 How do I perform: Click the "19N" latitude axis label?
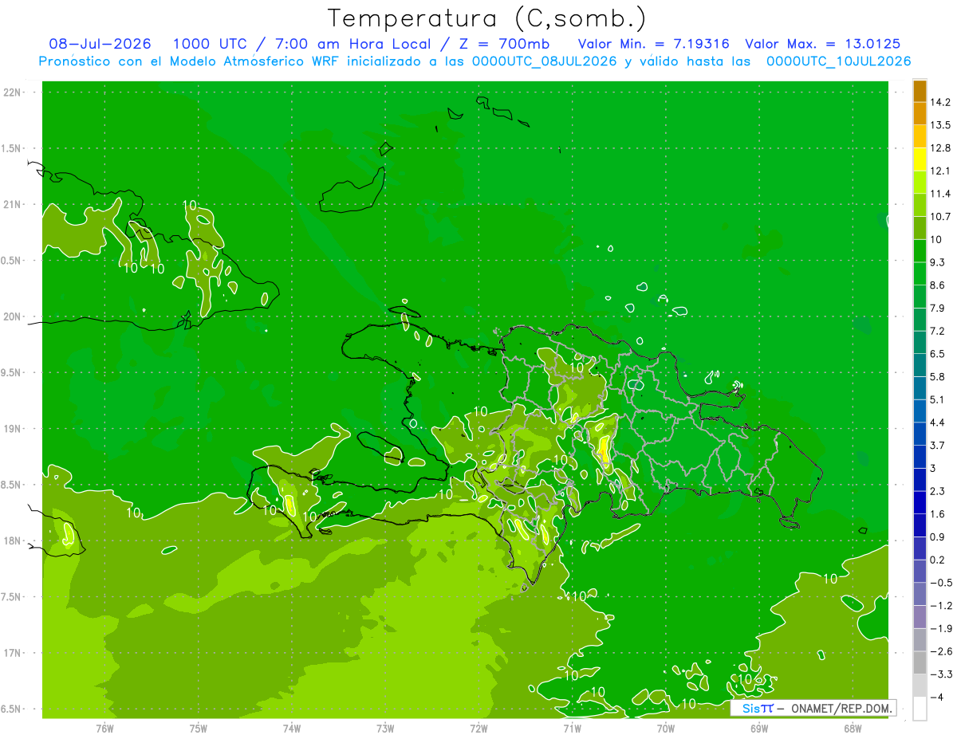[13, 428]
